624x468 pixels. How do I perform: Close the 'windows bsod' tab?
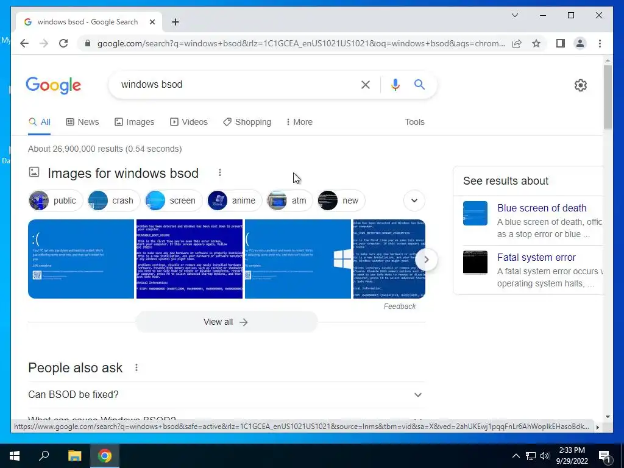[152, 22]
